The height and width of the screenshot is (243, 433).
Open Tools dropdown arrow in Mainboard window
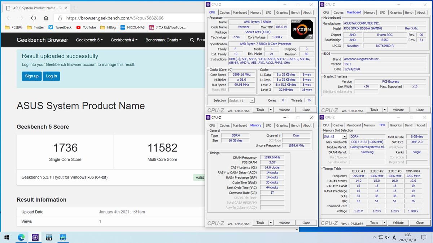[x=384, y=110]
